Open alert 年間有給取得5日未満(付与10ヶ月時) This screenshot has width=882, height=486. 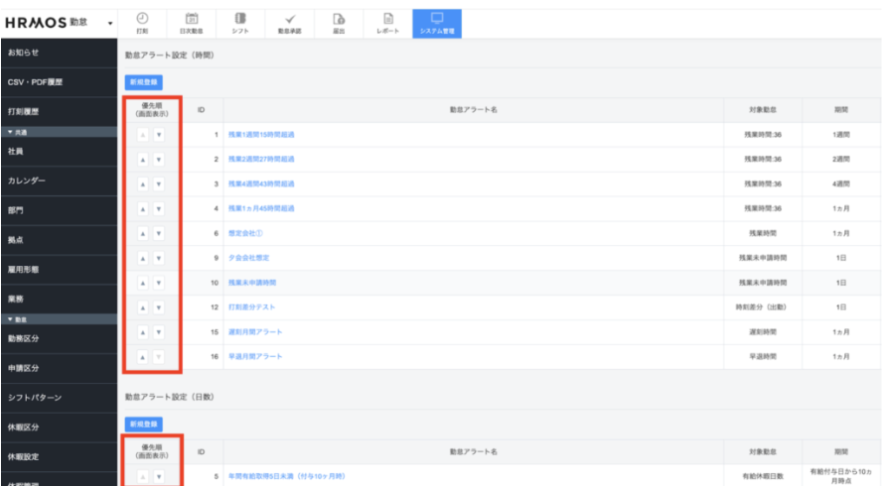[286, 476]
